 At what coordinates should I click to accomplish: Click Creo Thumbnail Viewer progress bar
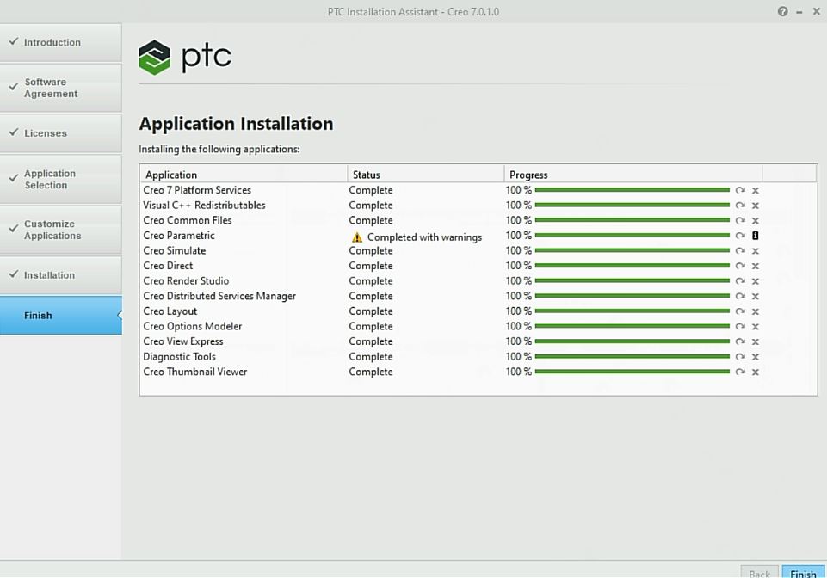632,372
